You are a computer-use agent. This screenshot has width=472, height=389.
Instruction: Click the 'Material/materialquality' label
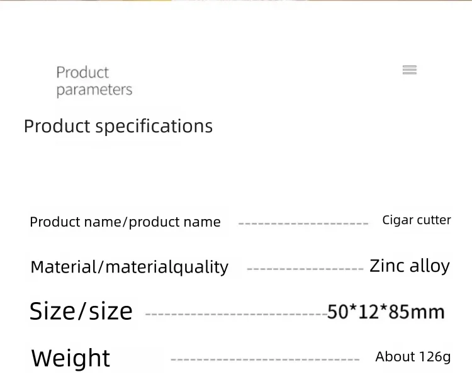point(129,267)
